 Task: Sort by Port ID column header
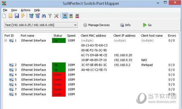coord(11,35)
